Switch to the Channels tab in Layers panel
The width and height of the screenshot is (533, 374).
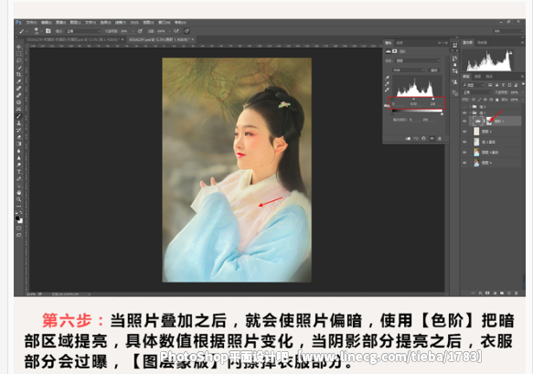(477, 77)
